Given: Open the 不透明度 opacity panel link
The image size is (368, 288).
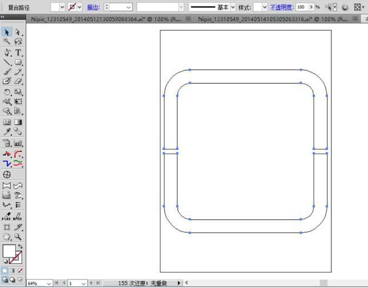Looking at the screenshot, I should [x=282, y=7].
